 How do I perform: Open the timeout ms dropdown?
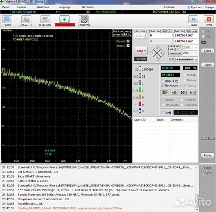[x=196, y=53]
